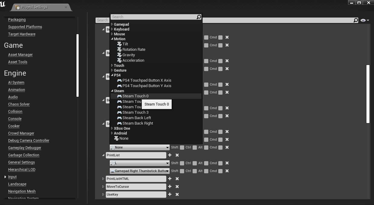Check Alt for the None binding

tap(206, 148)
